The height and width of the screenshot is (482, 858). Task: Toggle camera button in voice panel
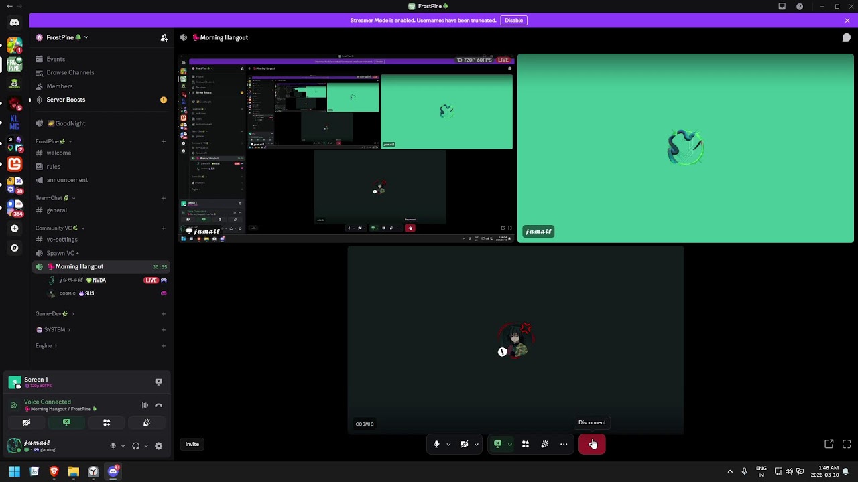(x=26, y=422)
